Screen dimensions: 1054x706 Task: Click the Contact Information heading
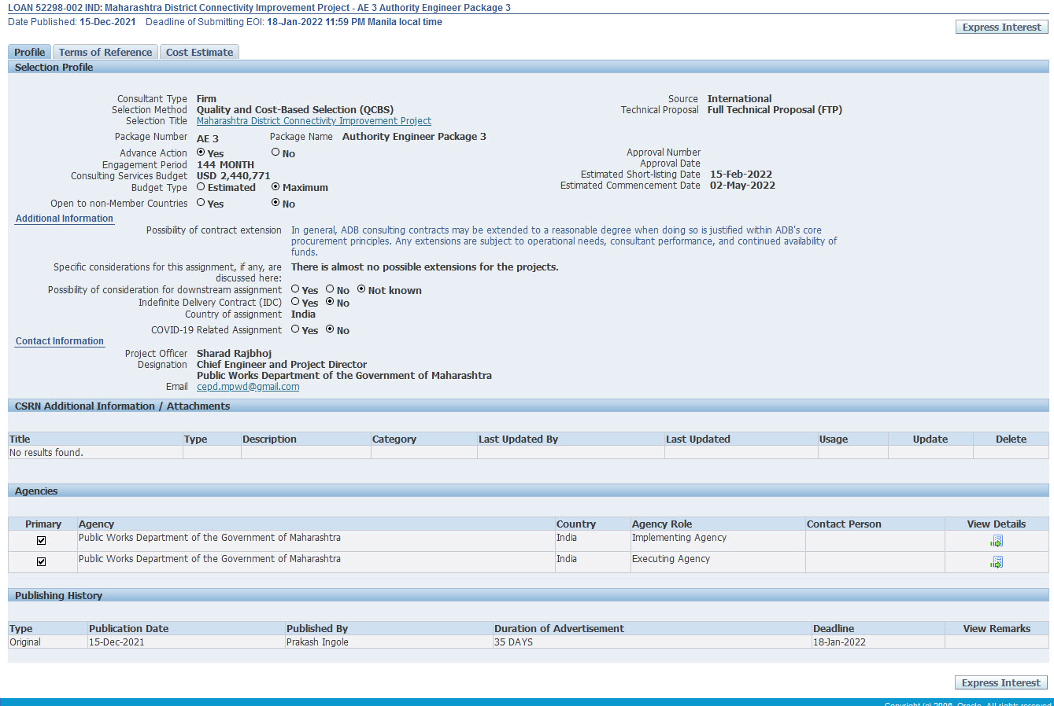point(60,341)
